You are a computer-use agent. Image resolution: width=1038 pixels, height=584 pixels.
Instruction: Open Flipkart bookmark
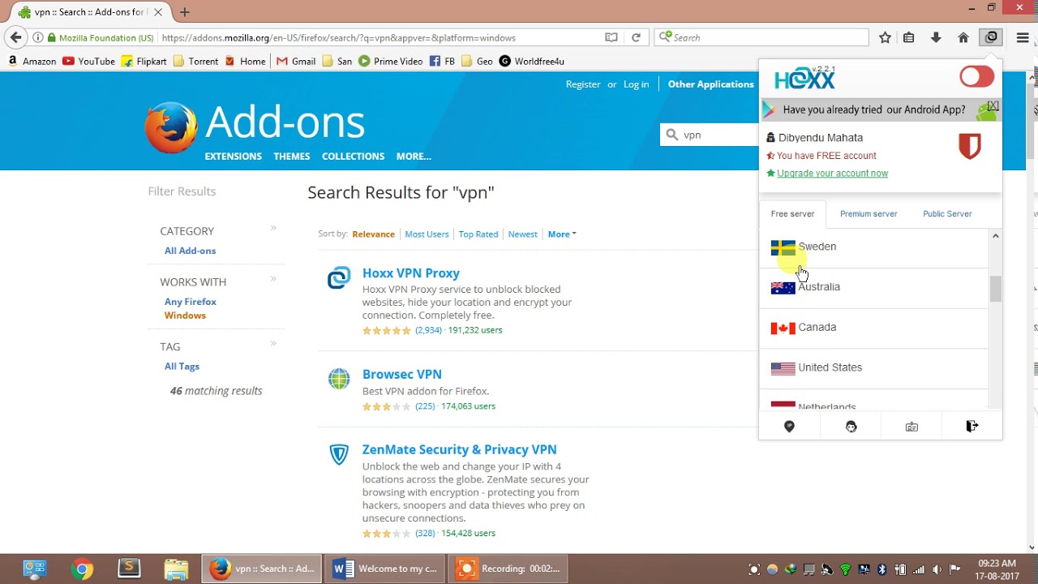click(x=144, y=61)
